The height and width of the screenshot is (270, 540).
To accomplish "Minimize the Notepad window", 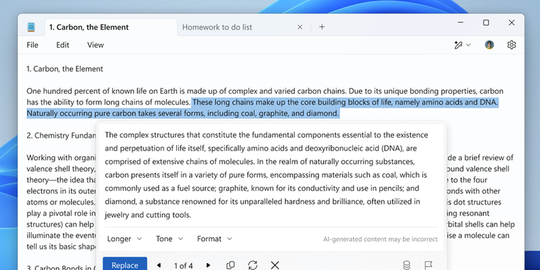I will pos(460,23).
